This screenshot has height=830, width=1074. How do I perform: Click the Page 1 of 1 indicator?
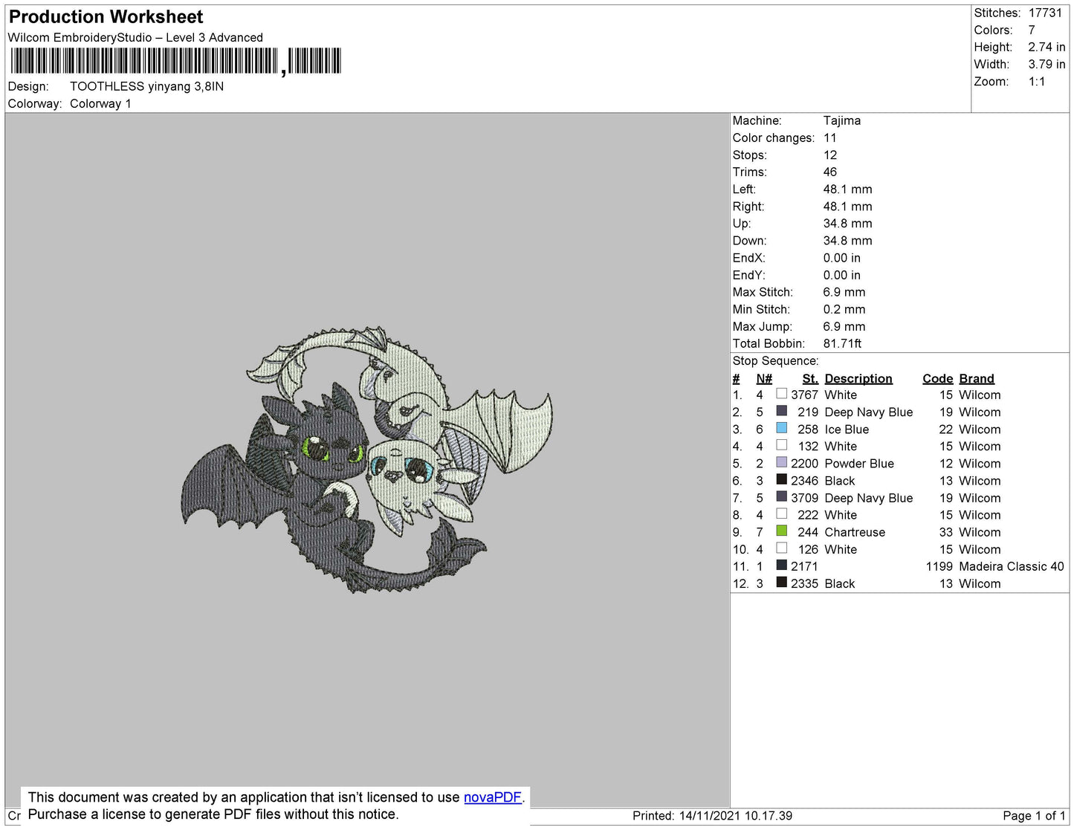(1033, 816)
